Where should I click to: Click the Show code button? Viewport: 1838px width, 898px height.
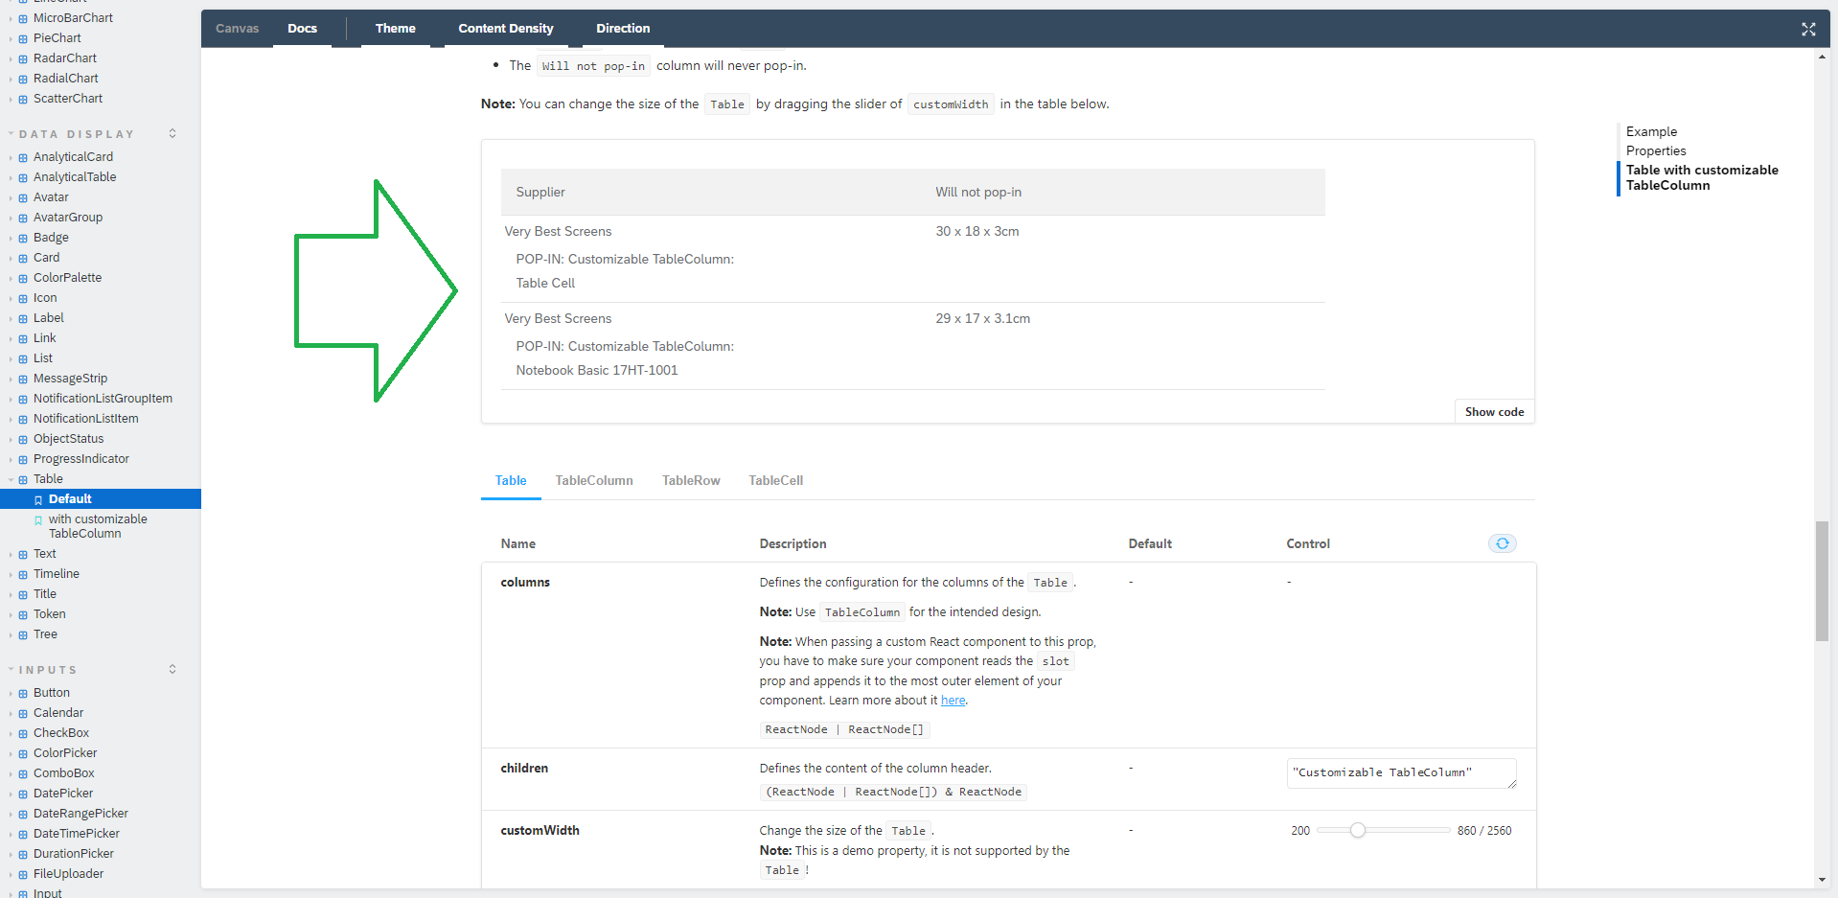(x=1493, y=411)
